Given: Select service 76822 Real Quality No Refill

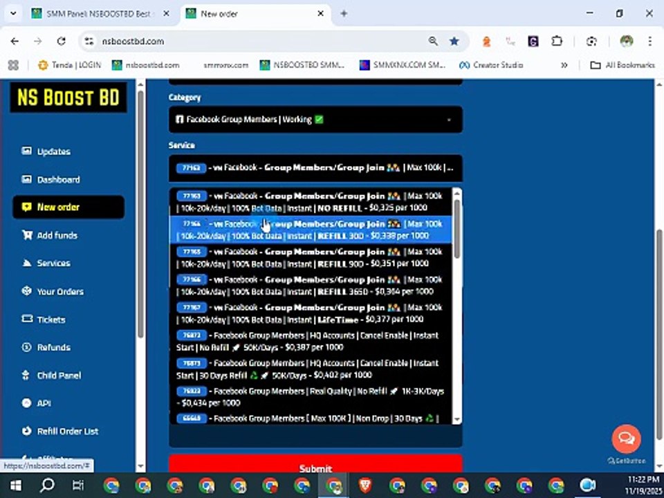Looking at the screenshot, I should pyautogui.click(x=311, y=397).
